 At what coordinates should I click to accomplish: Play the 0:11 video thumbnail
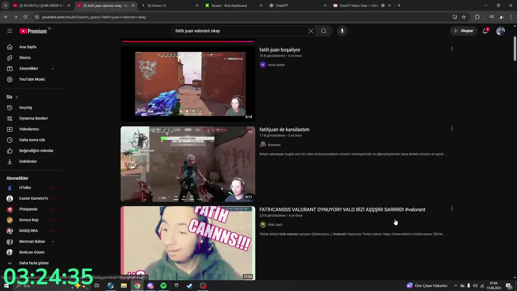pyautogui.click(x=188, y=164)
